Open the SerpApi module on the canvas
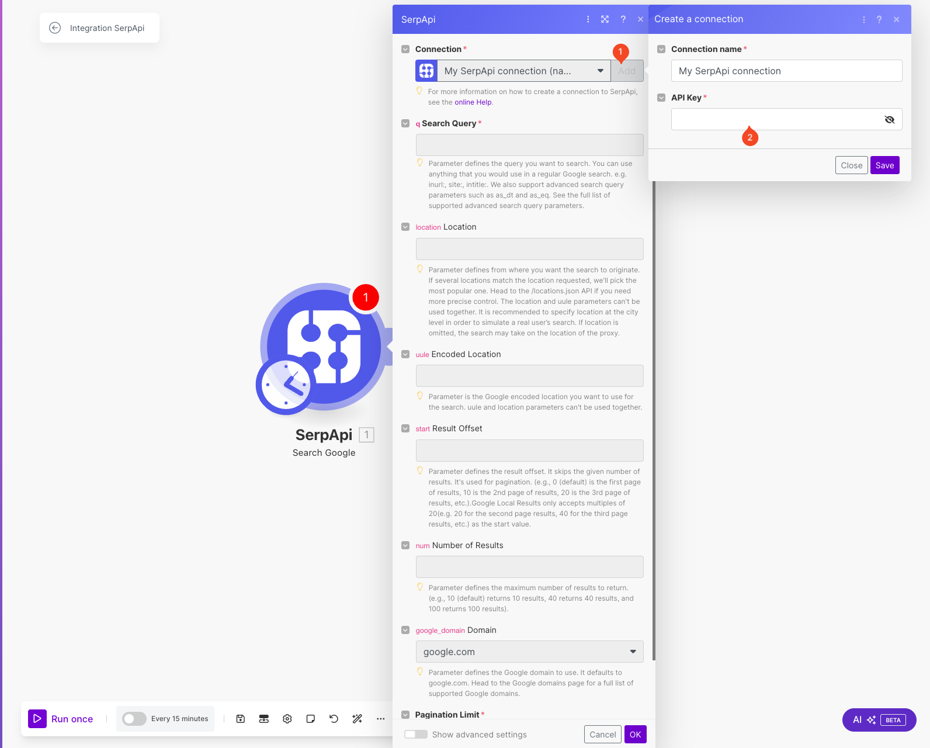This screenshot has height=748, width=930. pos(324,347)
